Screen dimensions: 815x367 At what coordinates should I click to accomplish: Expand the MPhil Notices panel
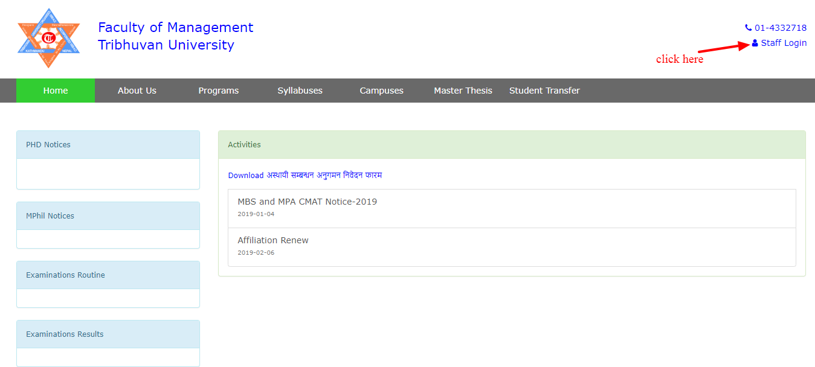tap(50, 215)
